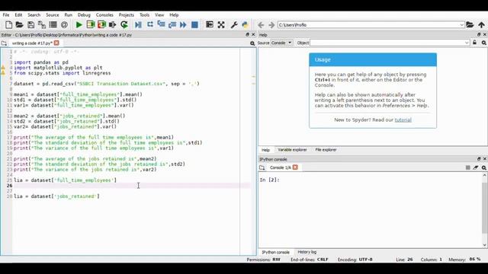The width and height of the screenshot is (488, 274).
Task: Browse editor tabs icon beside file tab
Action: [4, 43]
